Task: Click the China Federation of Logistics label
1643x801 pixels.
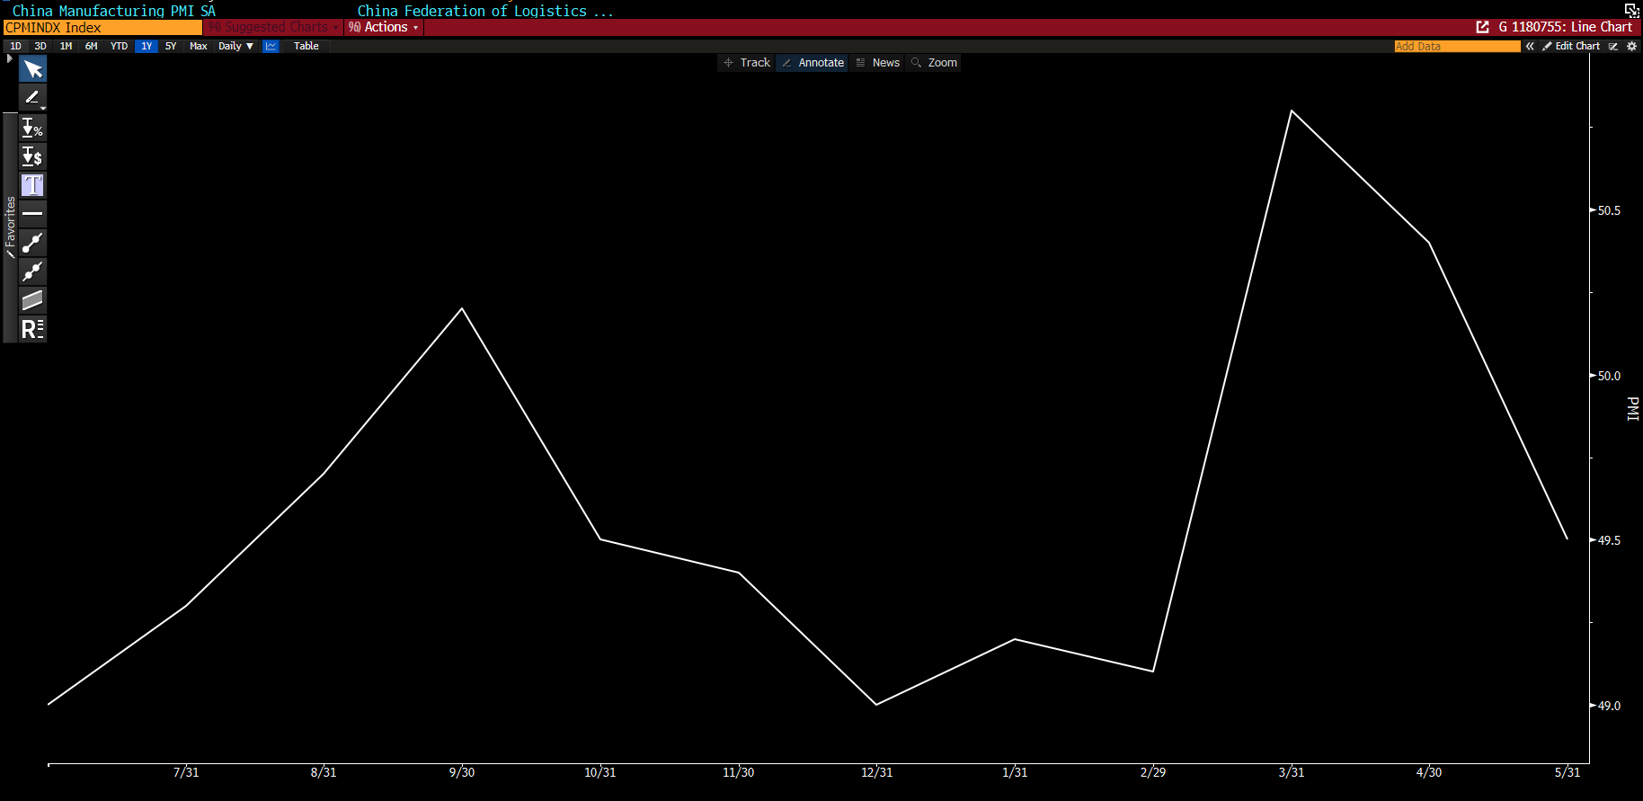Action: [485, 11]
